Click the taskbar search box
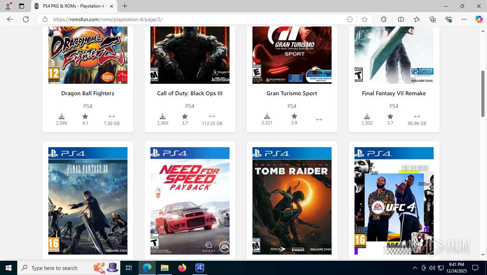The width and height of the screenshot is (487, 275). pyautogui.click(x=68, y=268)
